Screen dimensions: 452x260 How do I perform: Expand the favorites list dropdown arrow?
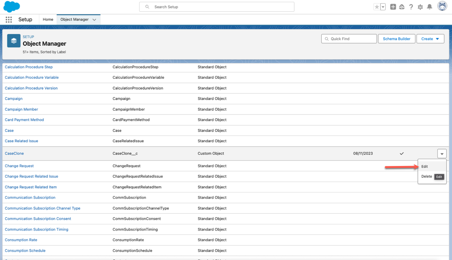click(383, 7)
